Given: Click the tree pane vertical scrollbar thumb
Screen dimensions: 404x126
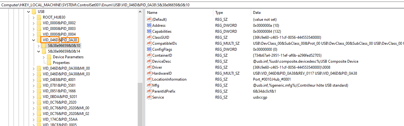Looking at the screenshot, I should pyautogui.click(x=140, y=104).
